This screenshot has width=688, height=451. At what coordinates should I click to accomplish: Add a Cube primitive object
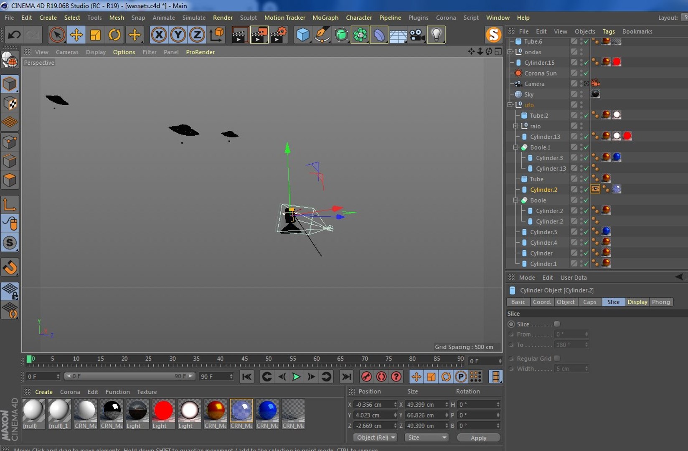(x=303, y=35)
